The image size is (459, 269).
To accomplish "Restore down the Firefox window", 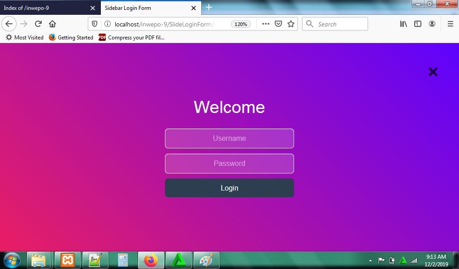I will pyautogui.click(x=430, y=4).
